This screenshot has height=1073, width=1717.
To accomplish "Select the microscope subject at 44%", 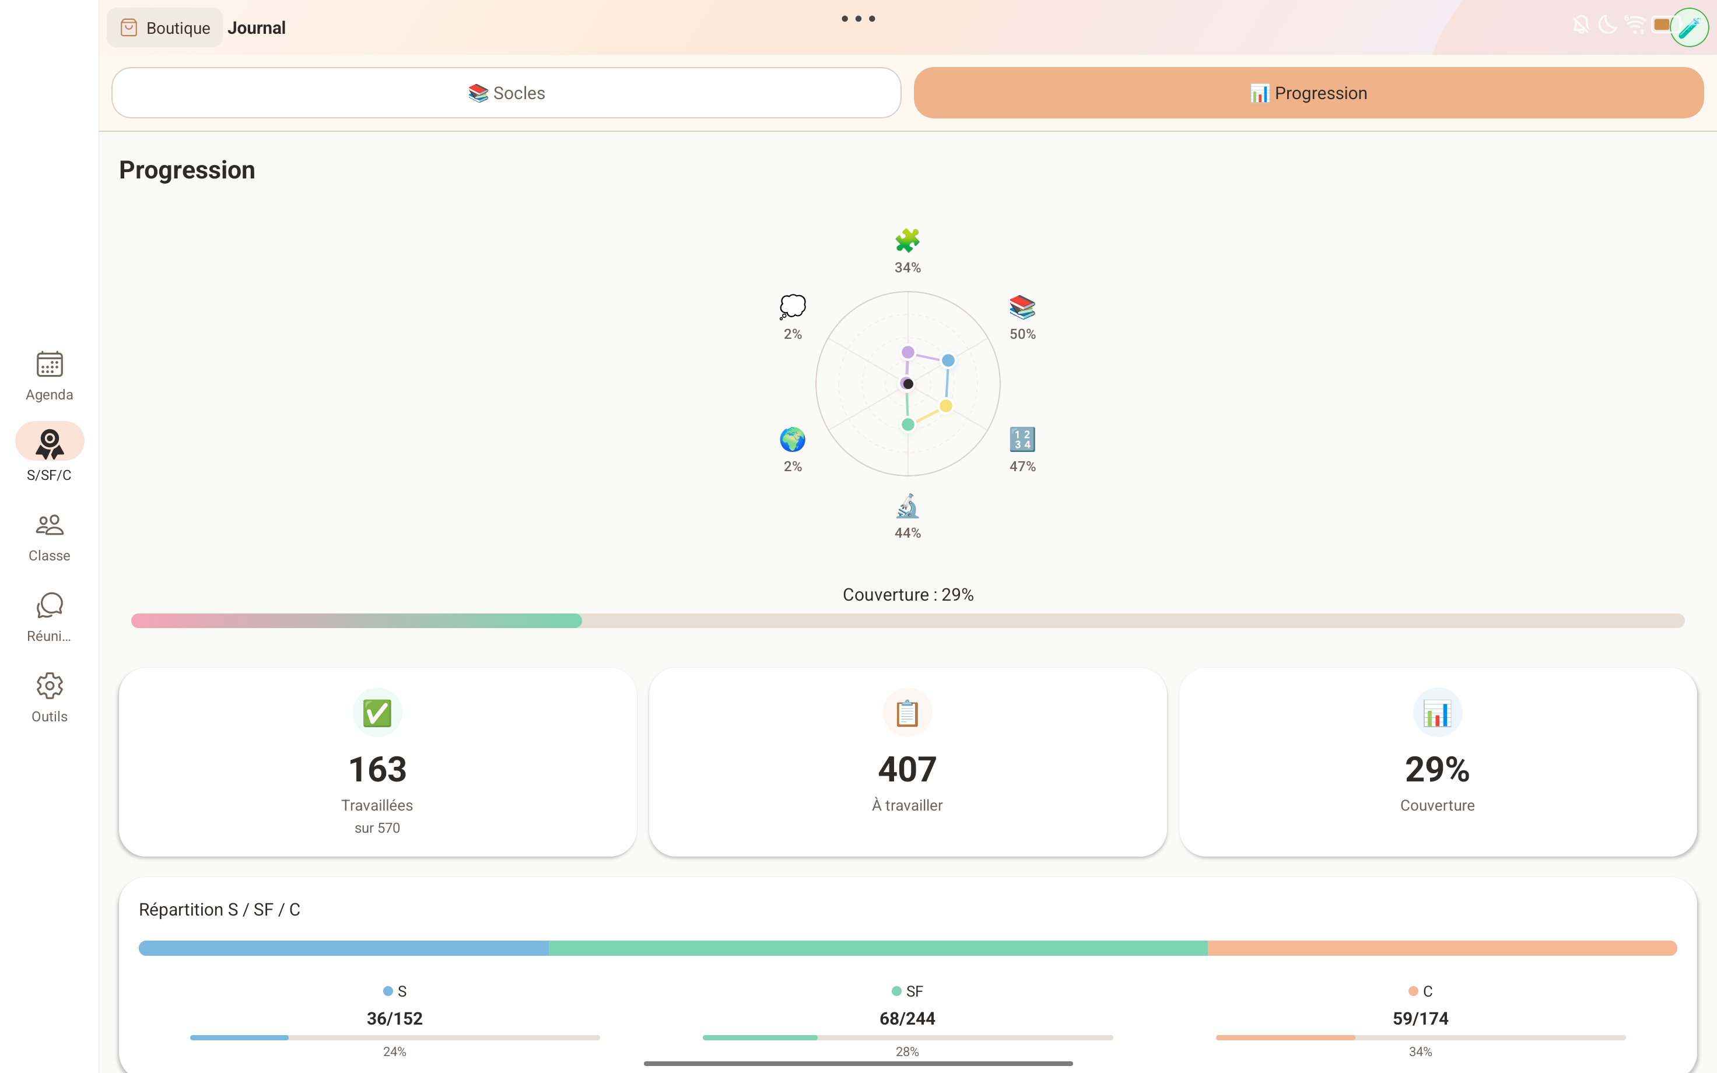I will click(907, 507).
